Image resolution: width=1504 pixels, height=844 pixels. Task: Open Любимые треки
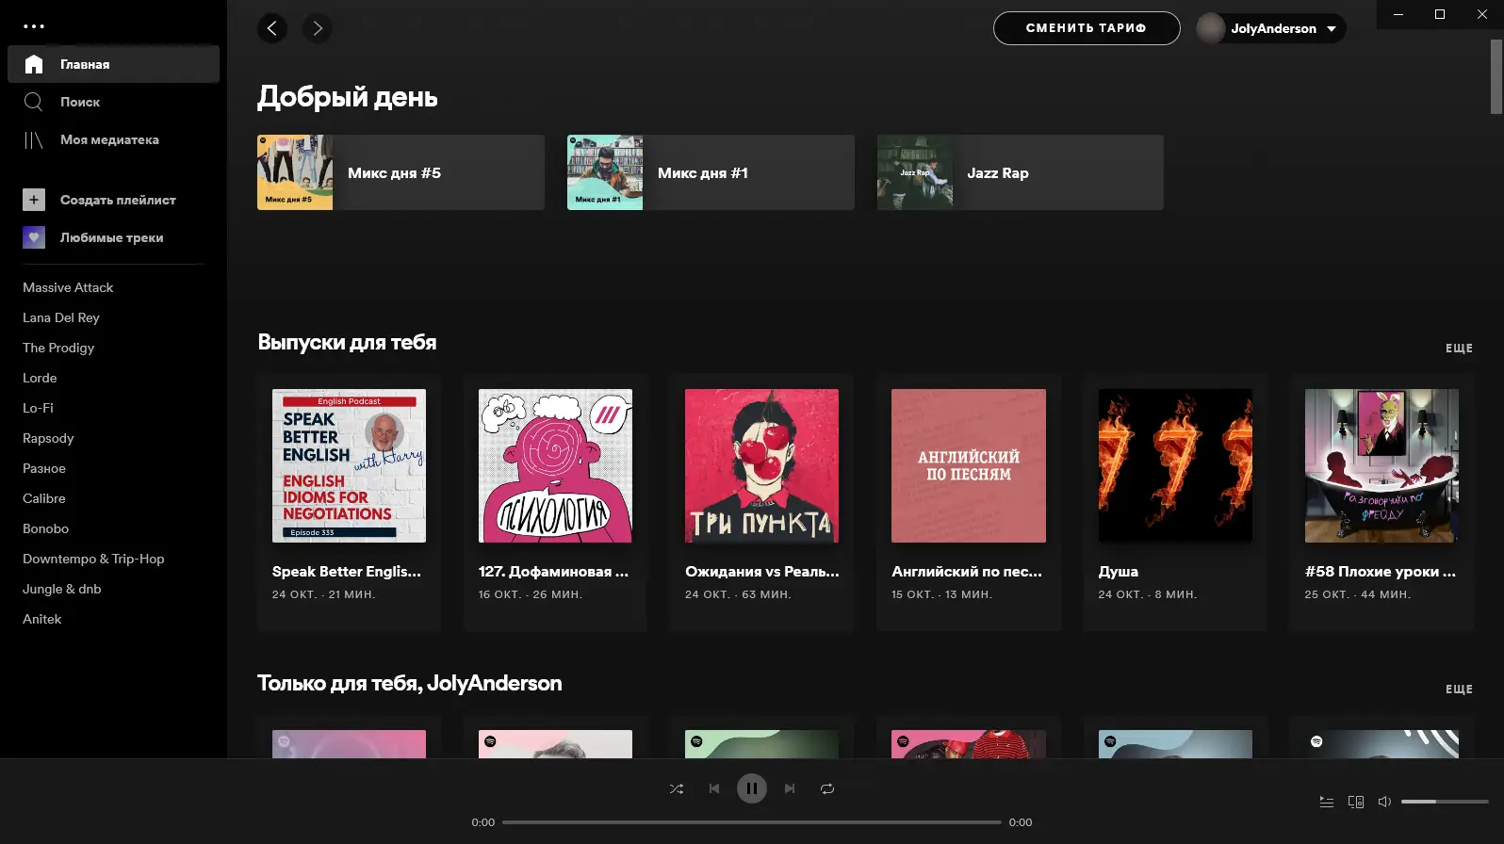pyautogui.click(x=113, y=237)
